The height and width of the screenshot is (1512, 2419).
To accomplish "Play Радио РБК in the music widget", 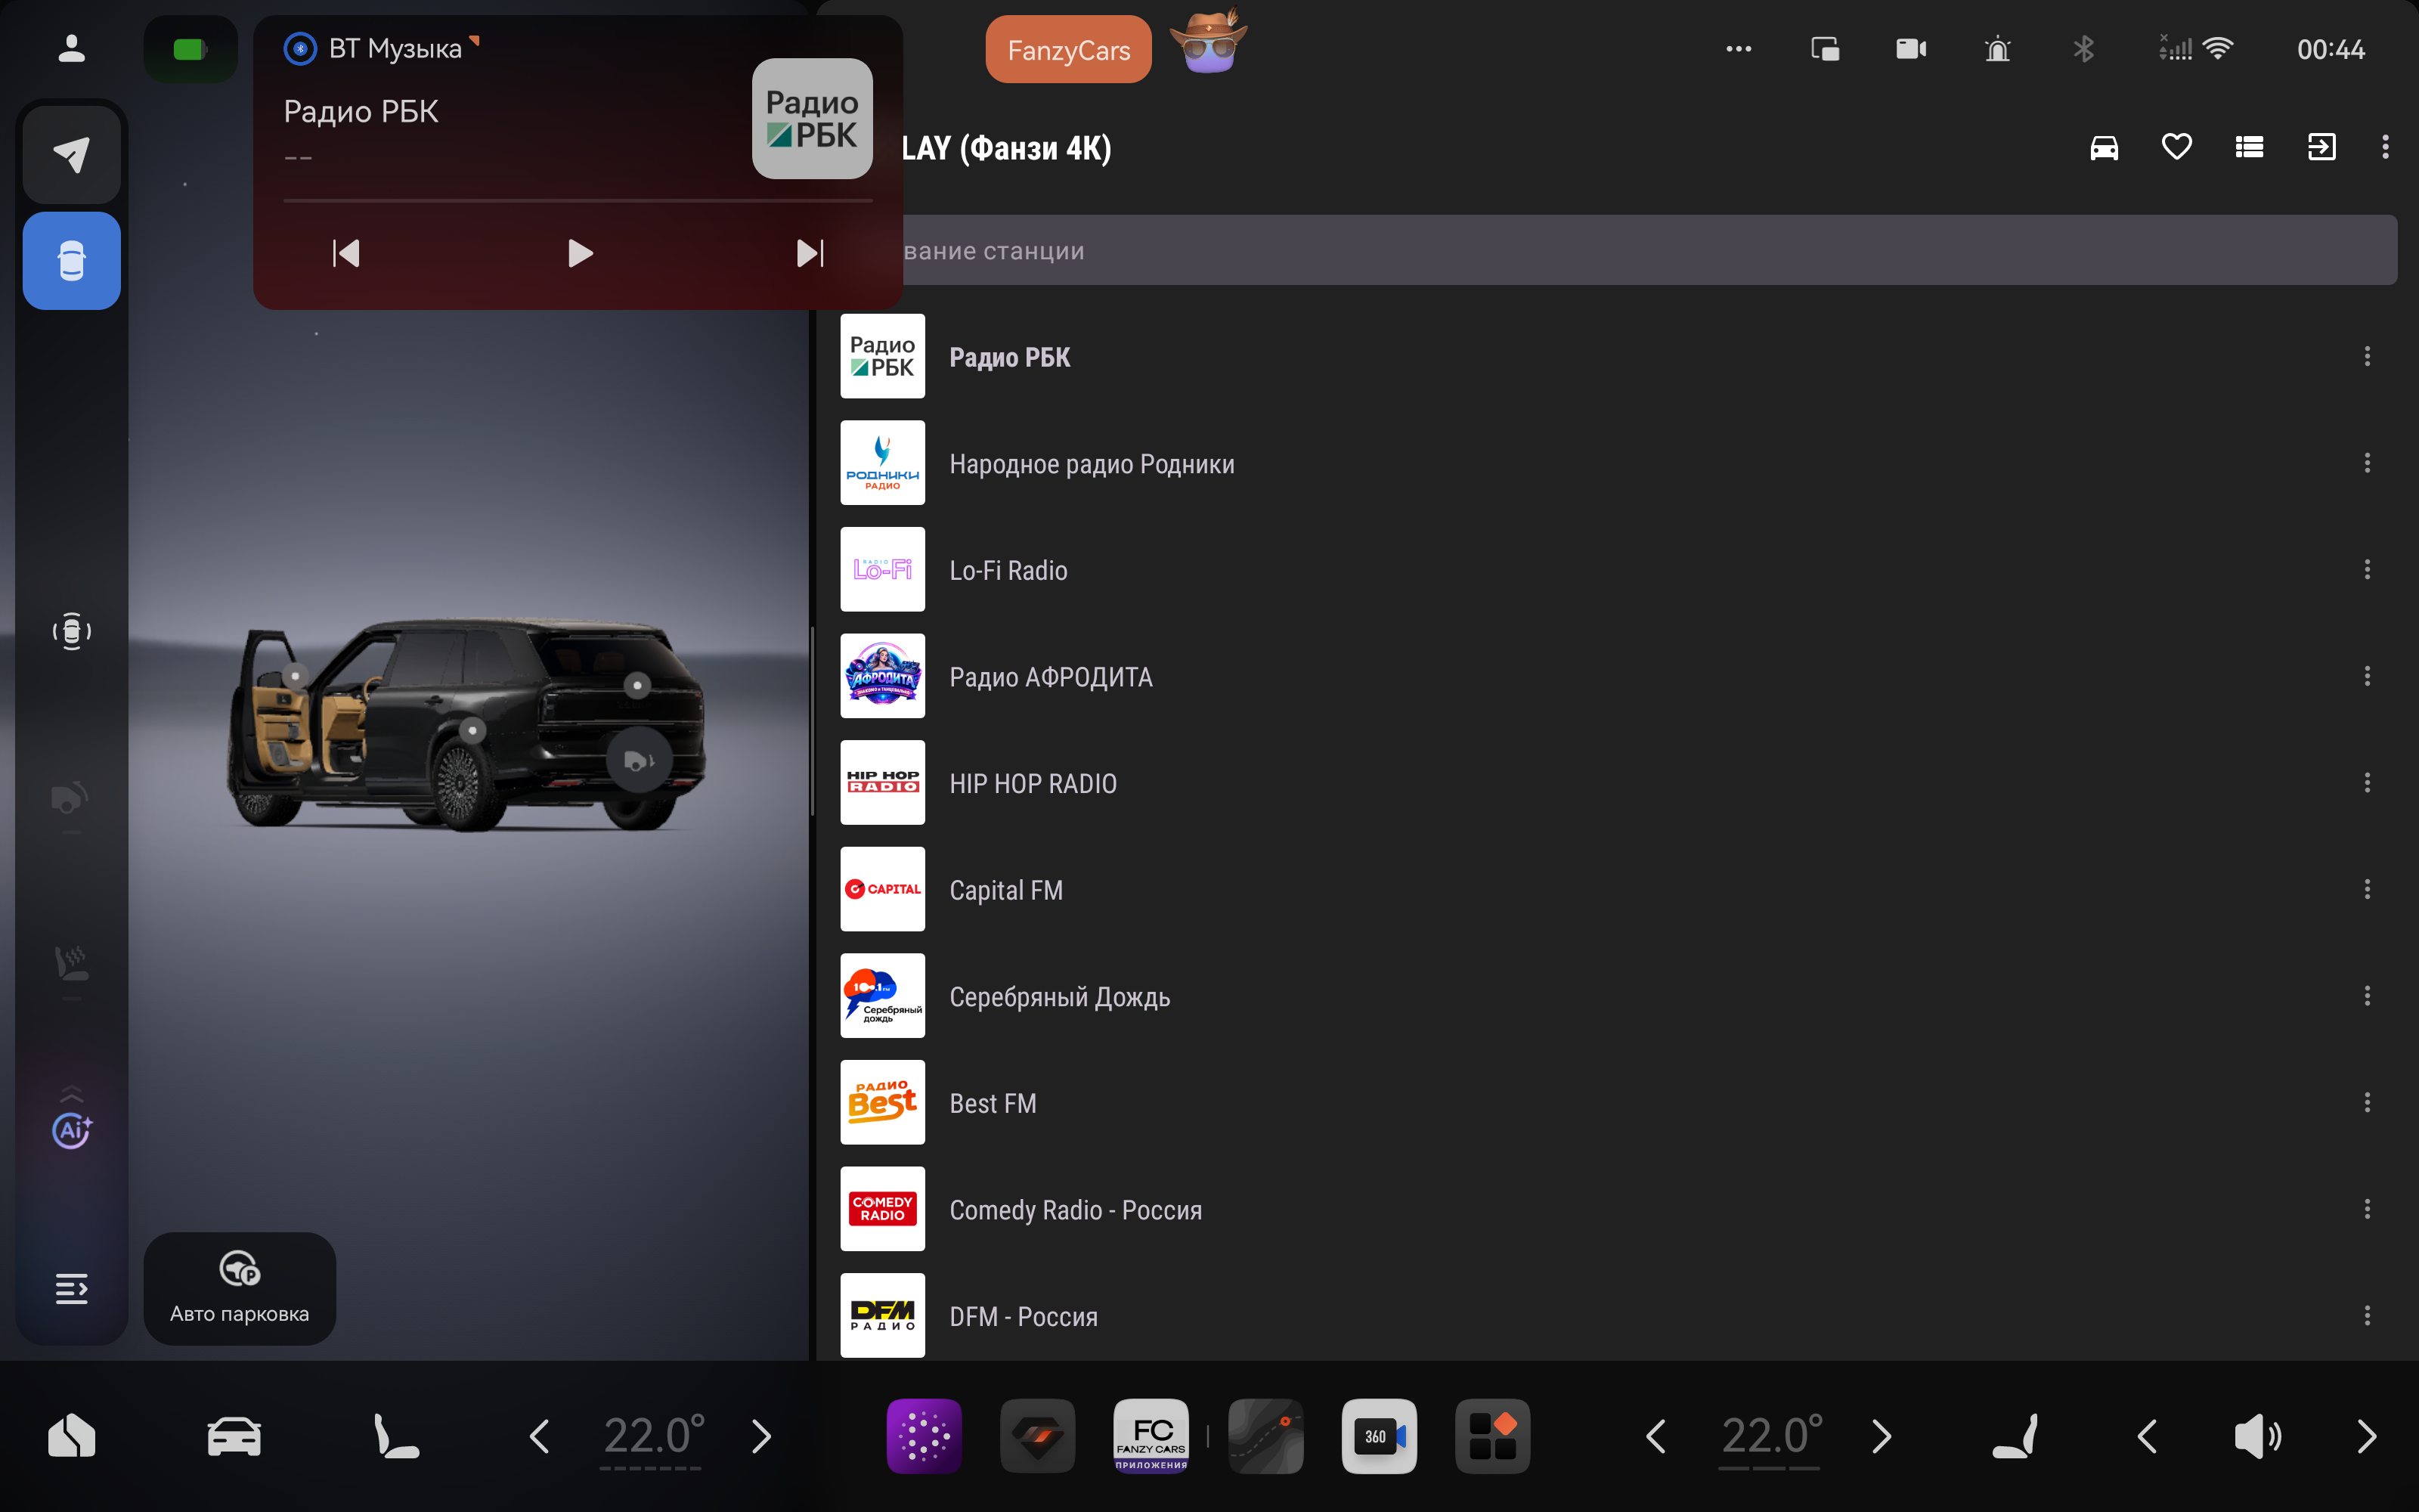I will coord(580,253).
